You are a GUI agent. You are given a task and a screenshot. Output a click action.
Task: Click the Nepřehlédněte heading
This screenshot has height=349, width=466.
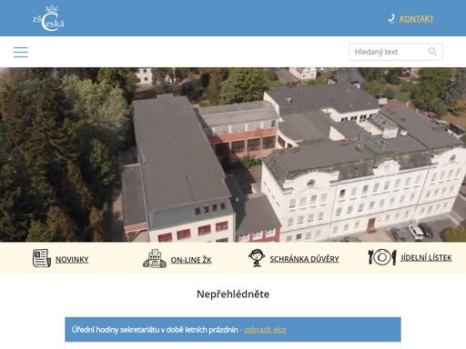point(233,294)
